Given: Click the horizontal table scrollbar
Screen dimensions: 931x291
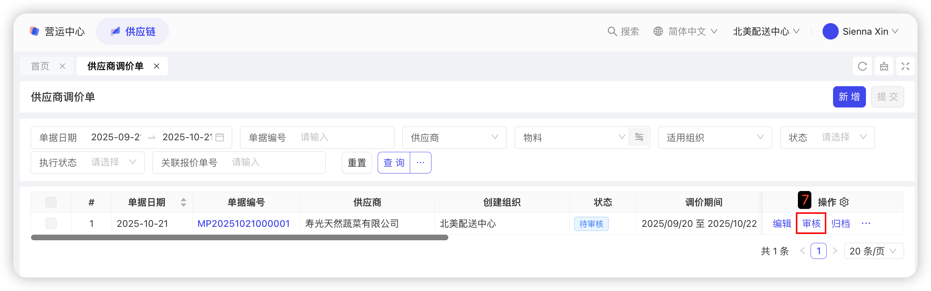Looking at the screenshot, I should click(x=239, y=238).
